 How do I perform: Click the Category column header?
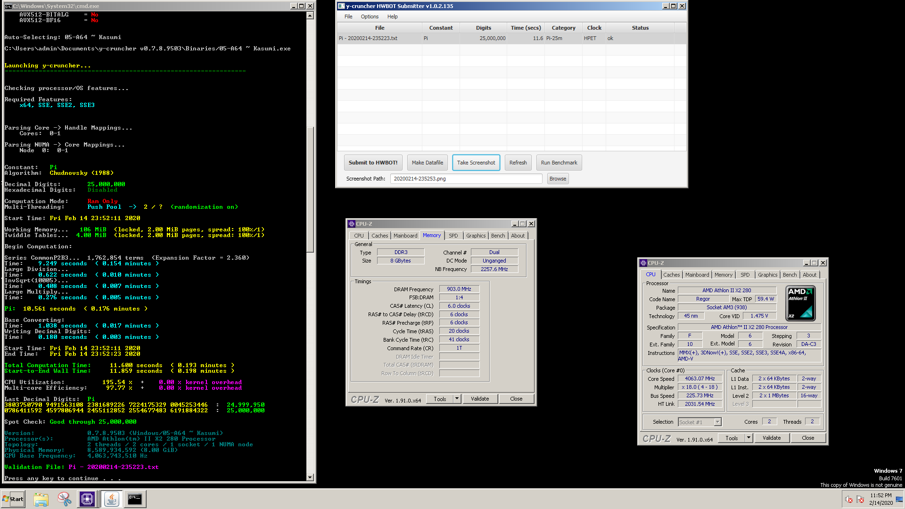563,28
